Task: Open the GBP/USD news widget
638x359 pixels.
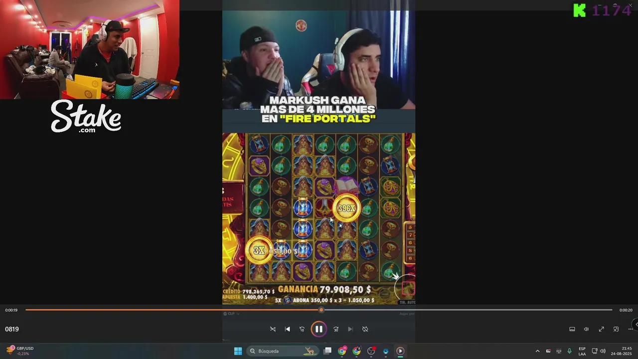Action: click(20, 351)
